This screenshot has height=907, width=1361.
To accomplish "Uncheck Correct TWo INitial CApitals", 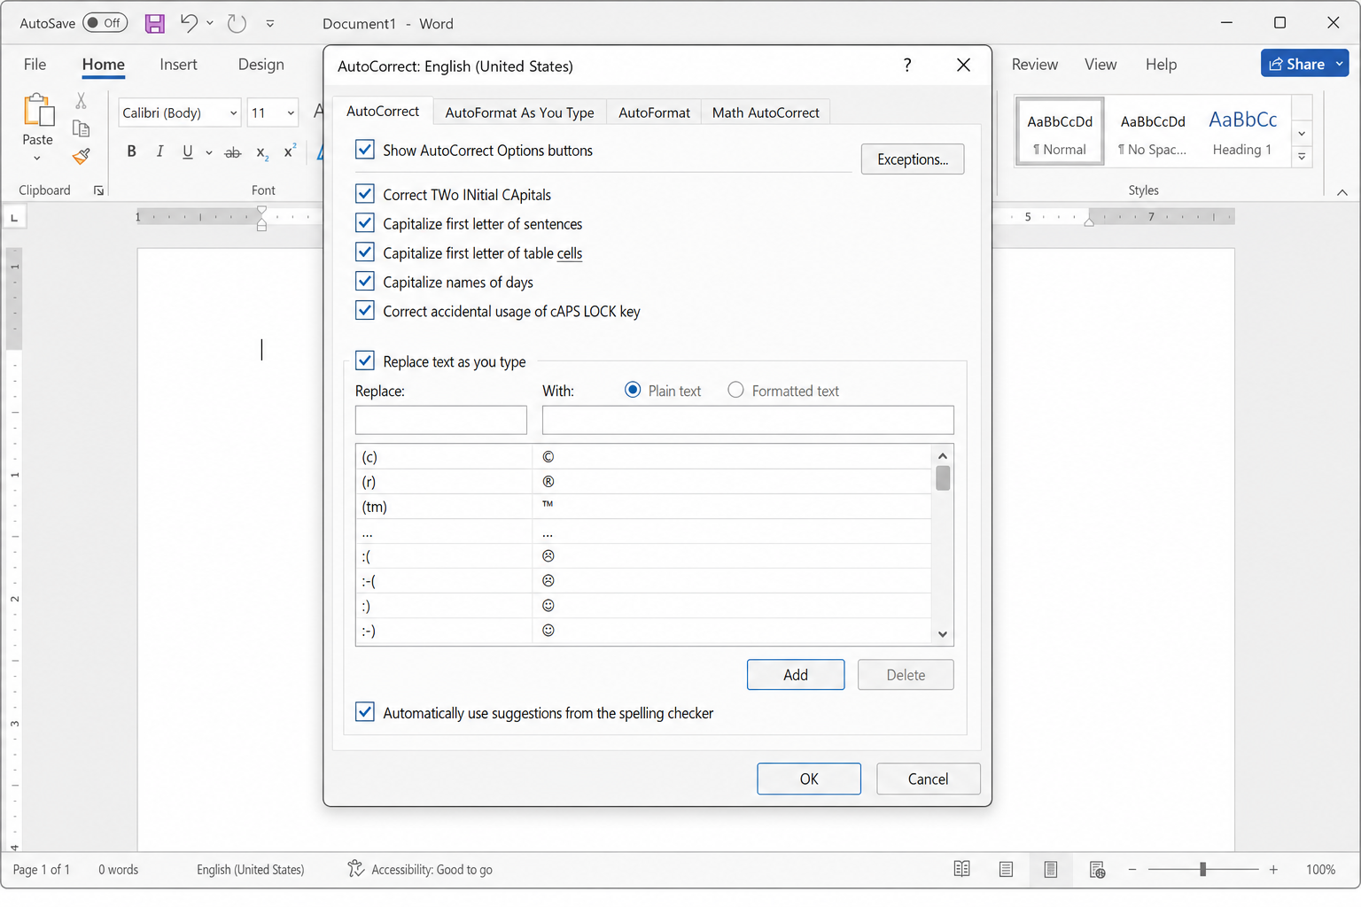I will tap(365, 193).
